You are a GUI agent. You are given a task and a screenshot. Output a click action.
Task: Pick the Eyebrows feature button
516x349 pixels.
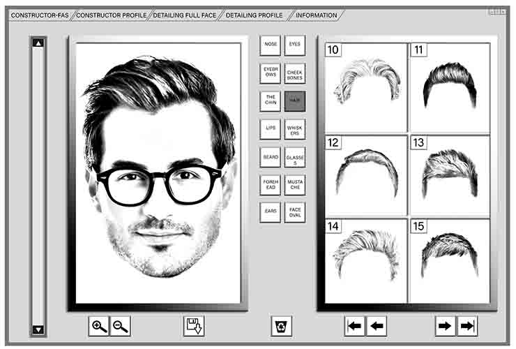tap(271, 73)
